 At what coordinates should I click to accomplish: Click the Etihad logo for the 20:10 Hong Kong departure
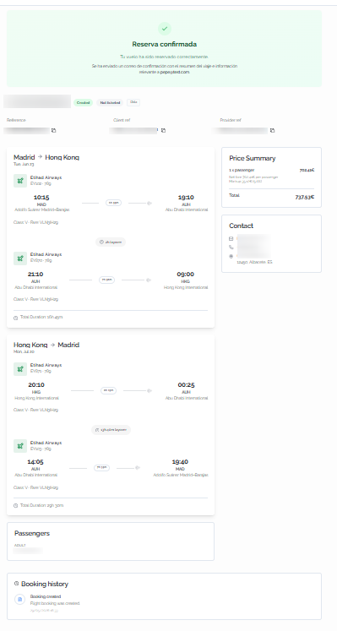point(20,368)
